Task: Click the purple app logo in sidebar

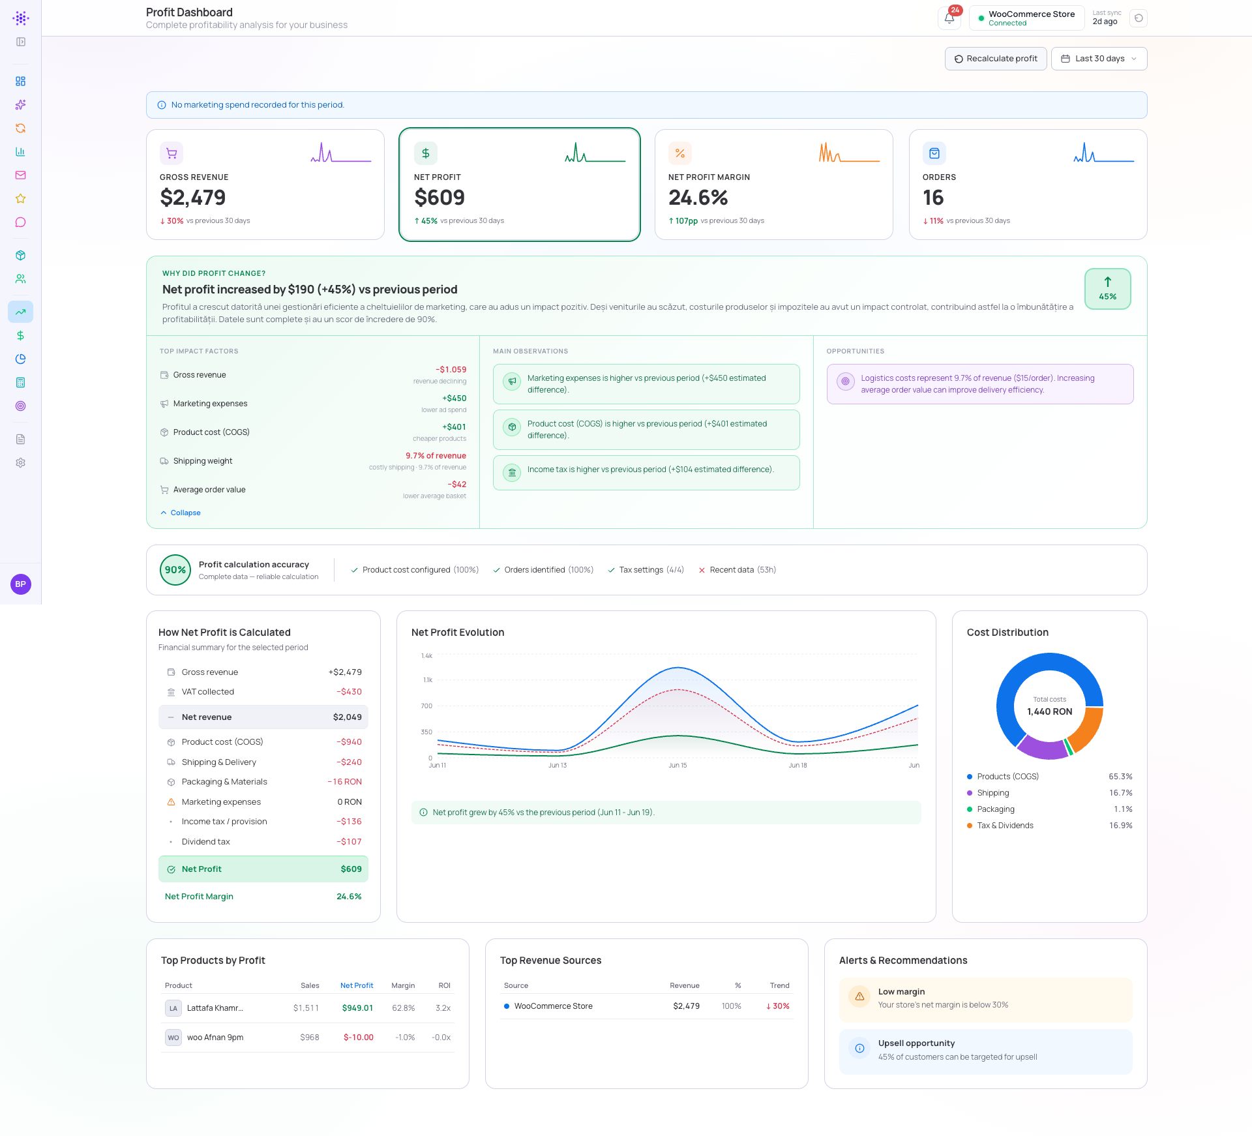Action: click(x=21, y=18)
